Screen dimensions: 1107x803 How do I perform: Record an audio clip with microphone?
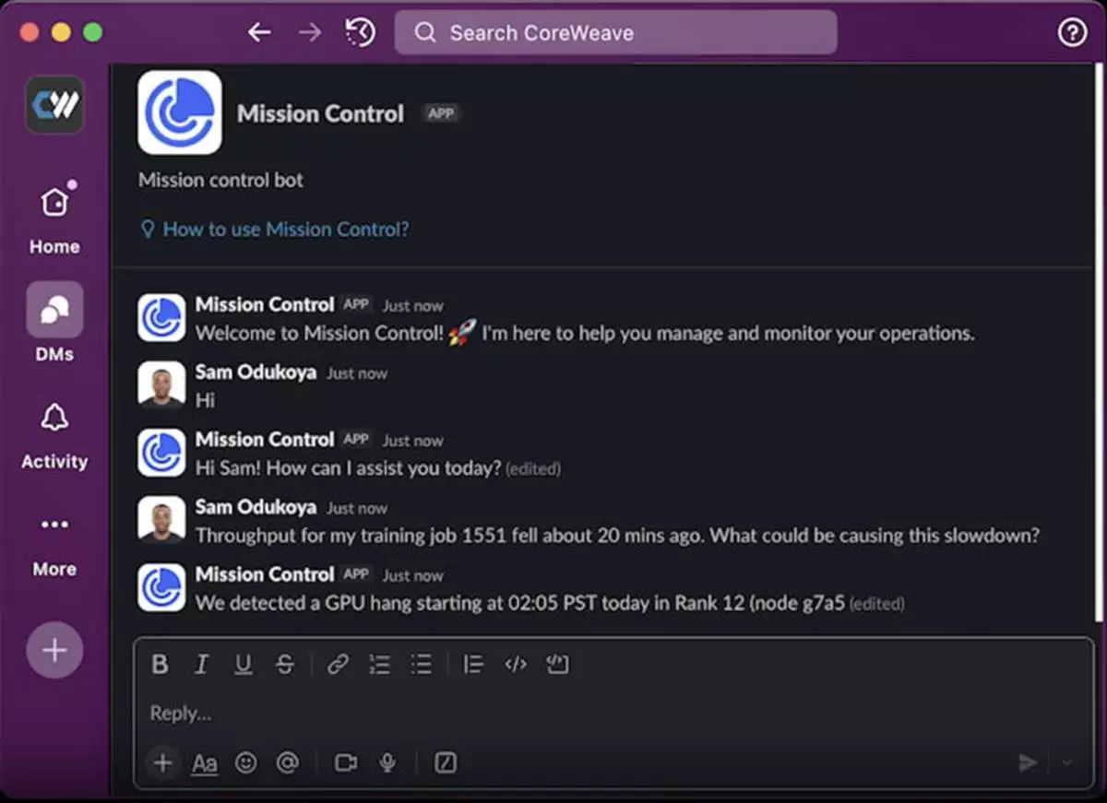388,762
